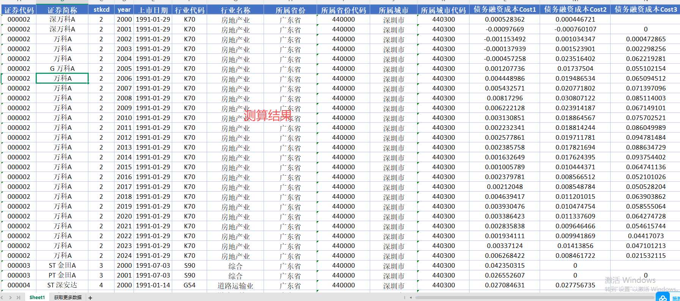Image resolution: width=680 pixels, height=301 pixels.
Task: Click the ST 金田A cell
Action: [62, 265]
